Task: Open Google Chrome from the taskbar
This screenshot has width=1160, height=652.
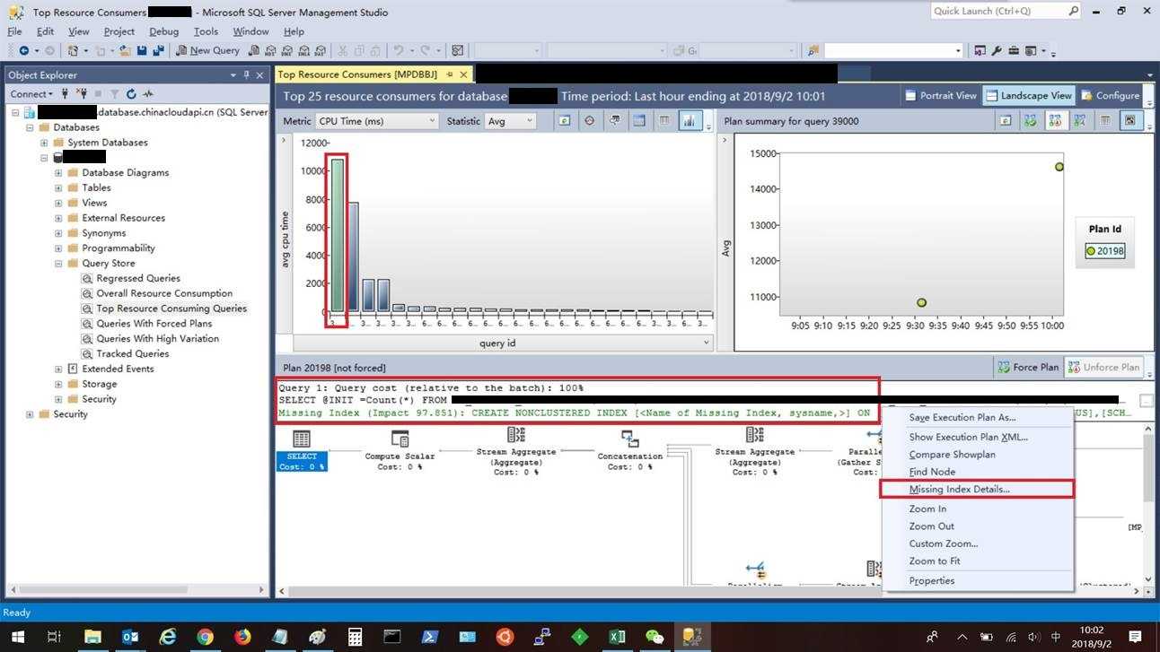Action: (205, 638)
